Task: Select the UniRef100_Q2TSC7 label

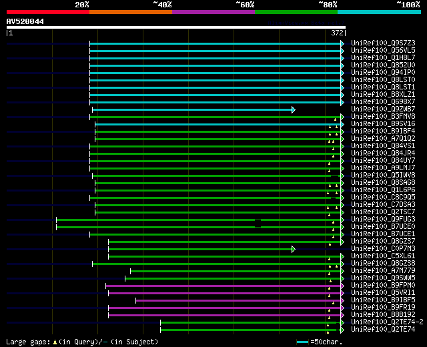Action: [x=383, y=212]
